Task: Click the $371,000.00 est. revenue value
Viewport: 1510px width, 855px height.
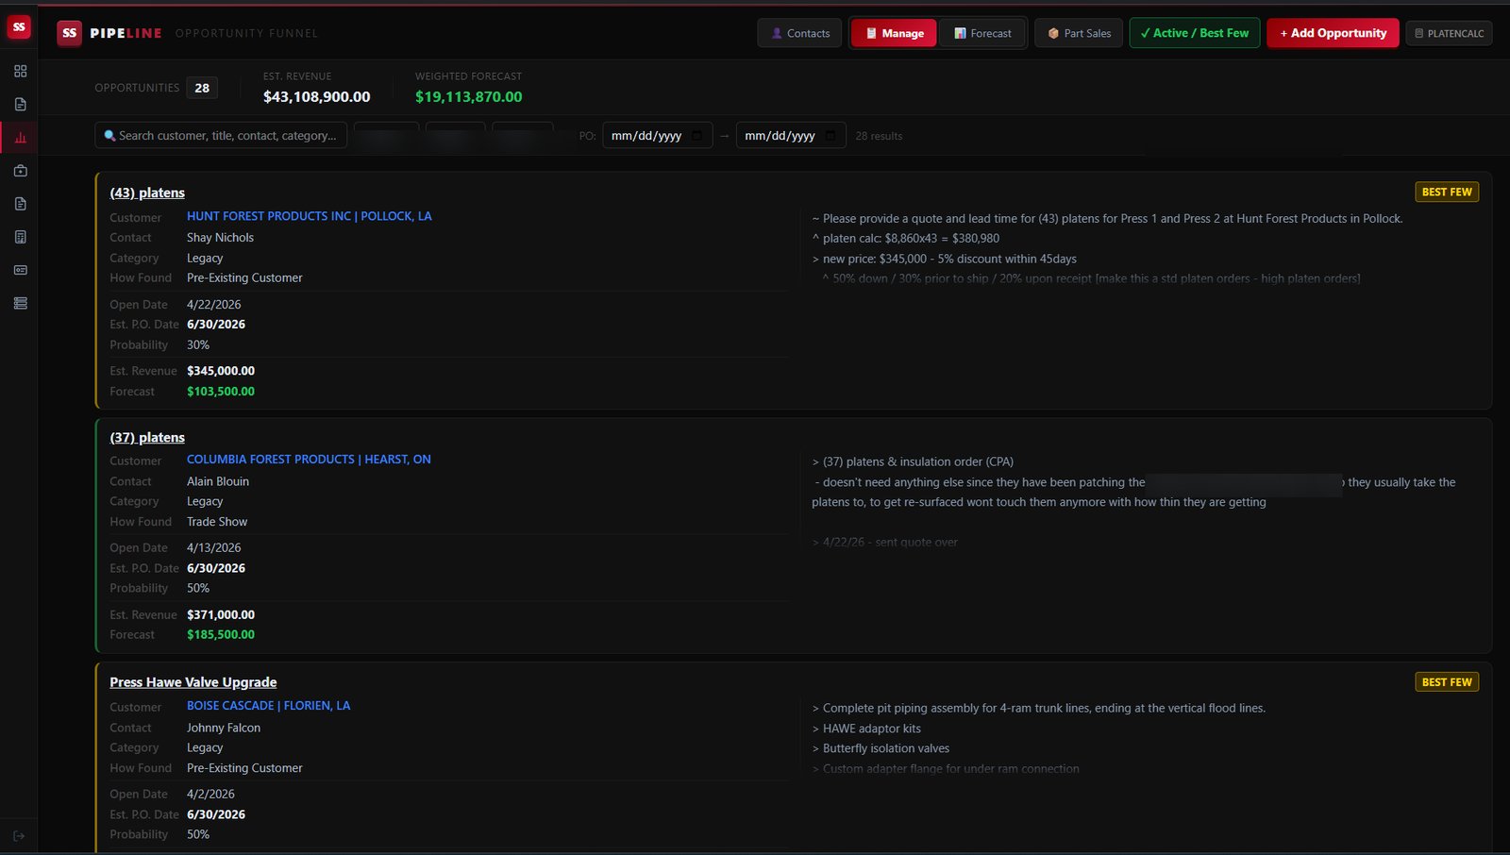Action: point(221,614)
